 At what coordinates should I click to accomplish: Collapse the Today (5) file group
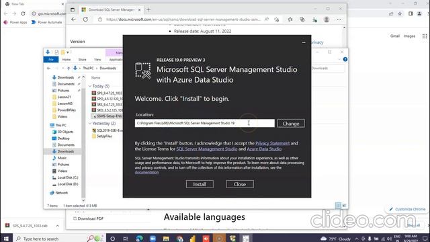click(x=90, y=86)
